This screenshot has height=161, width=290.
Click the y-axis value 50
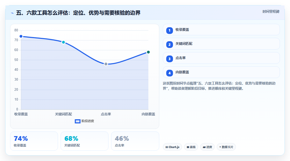click(16, 60)
